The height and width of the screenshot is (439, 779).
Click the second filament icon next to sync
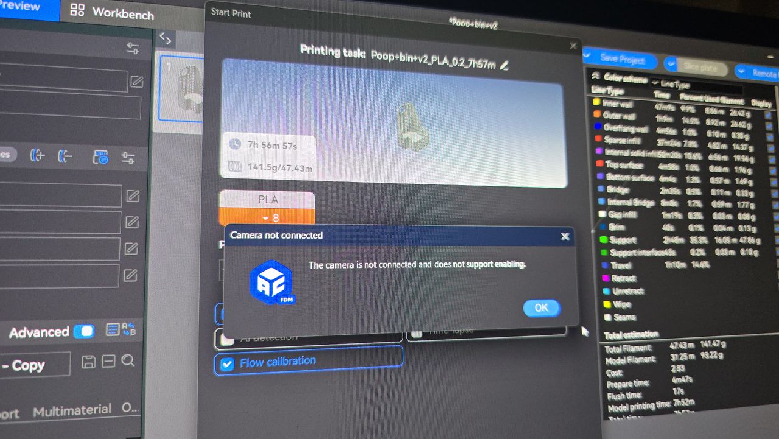click(x=65, y=156)
